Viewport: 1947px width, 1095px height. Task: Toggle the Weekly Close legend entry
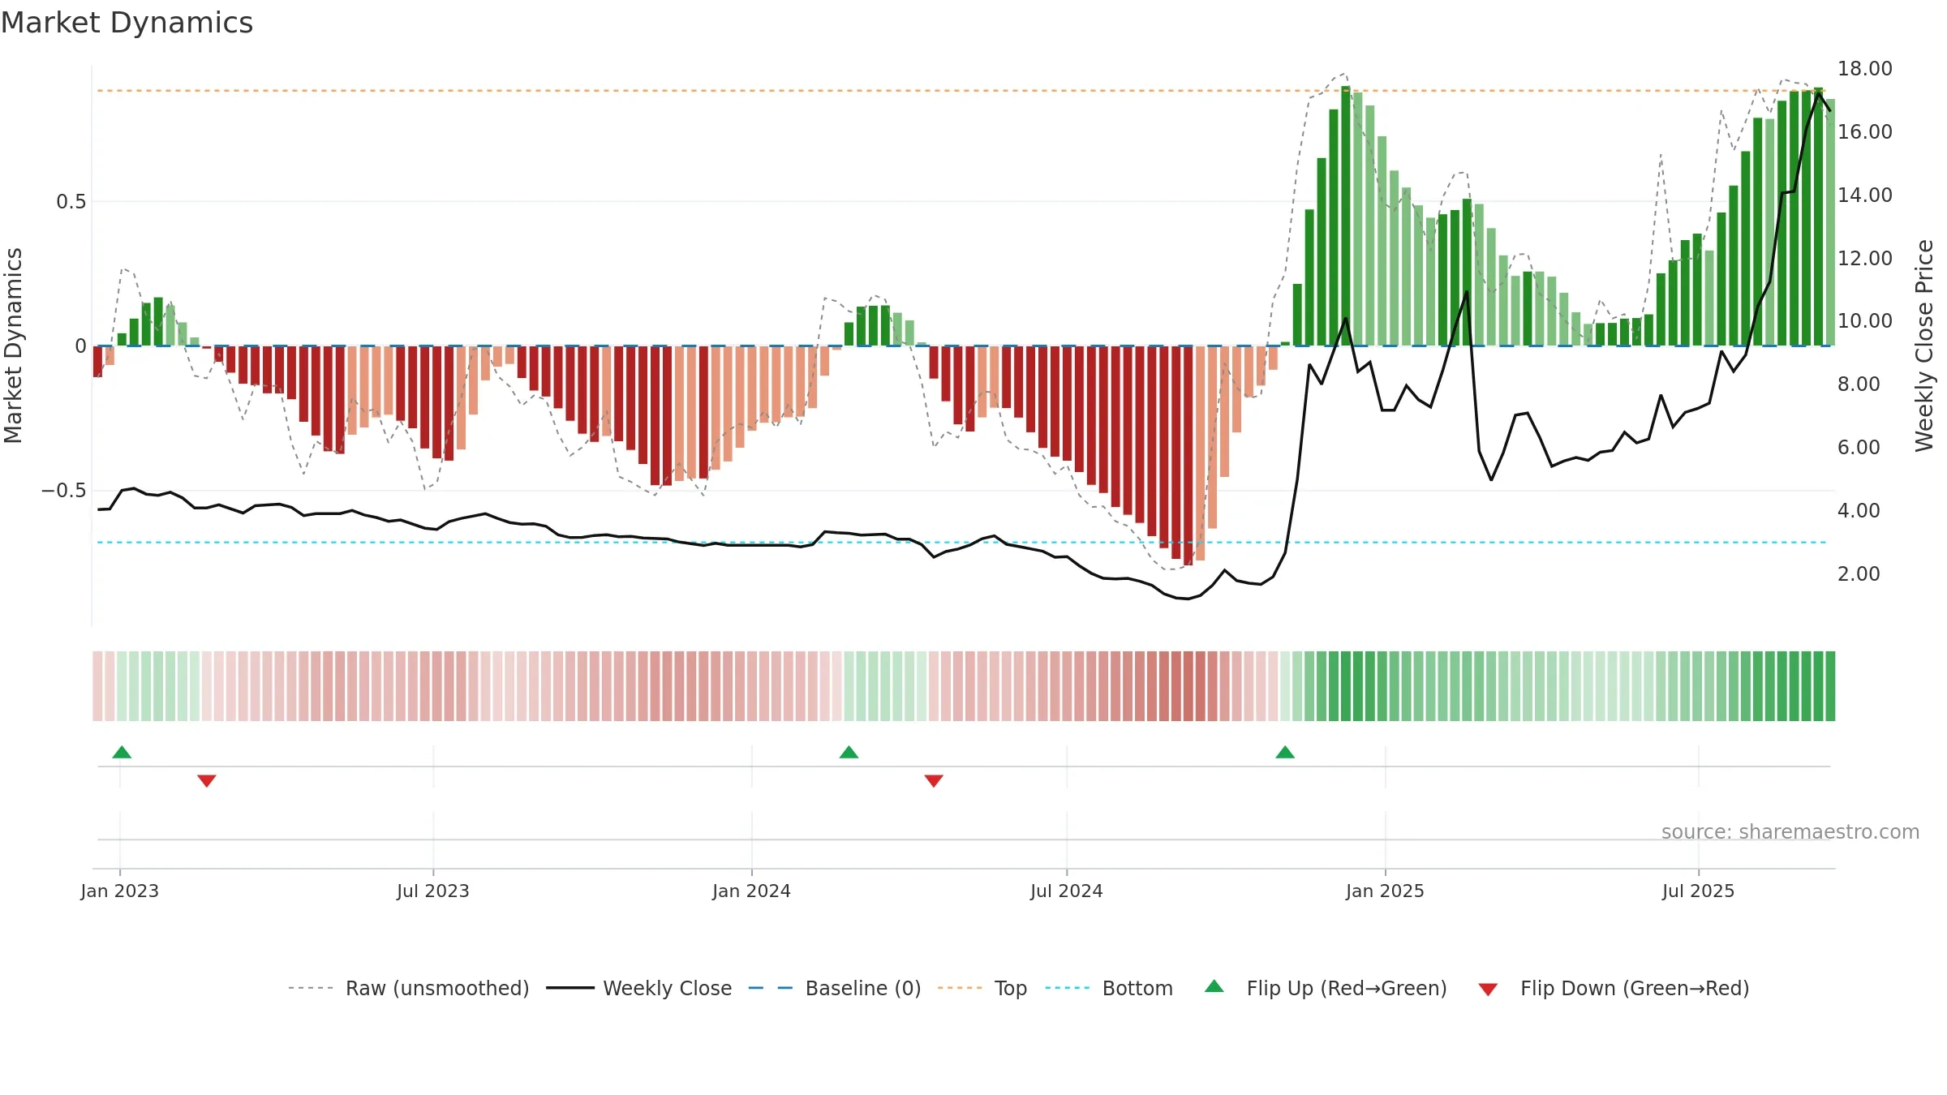(639, 988)
